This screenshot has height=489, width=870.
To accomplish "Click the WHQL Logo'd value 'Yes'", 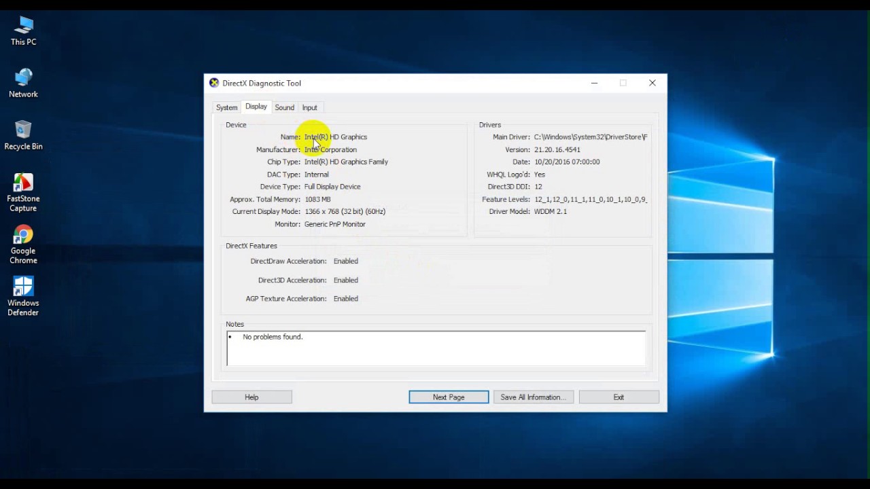I will pos(540,175).
